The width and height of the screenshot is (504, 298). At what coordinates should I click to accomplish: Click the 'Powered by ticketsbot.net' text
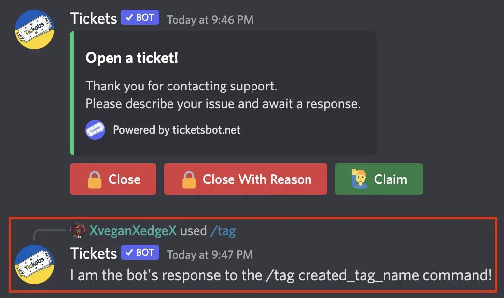pos(177,130)
